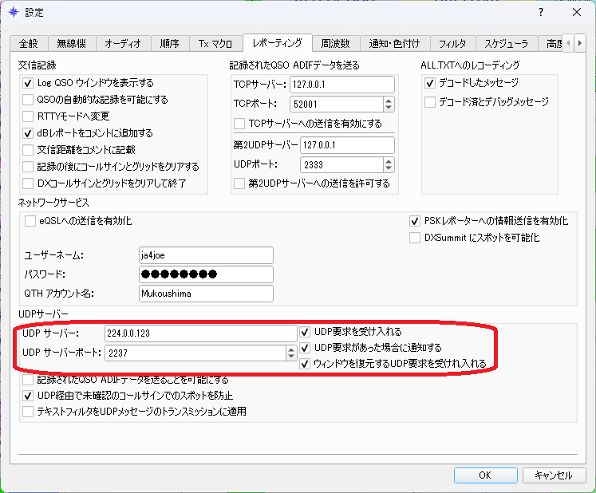Decrease the UDP サーバーポート 2237 value
This screenshot has width=596, height=493.
[x=290, y=357]
